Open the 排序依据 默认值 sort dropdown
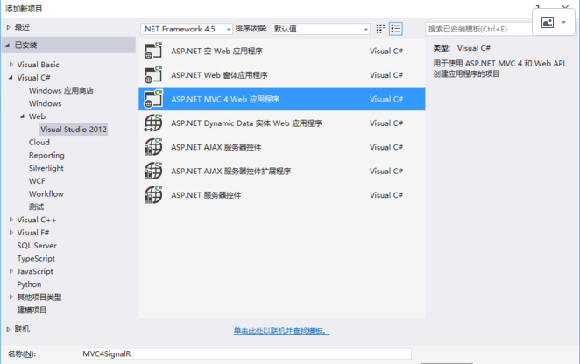 [x=321, y=29]
